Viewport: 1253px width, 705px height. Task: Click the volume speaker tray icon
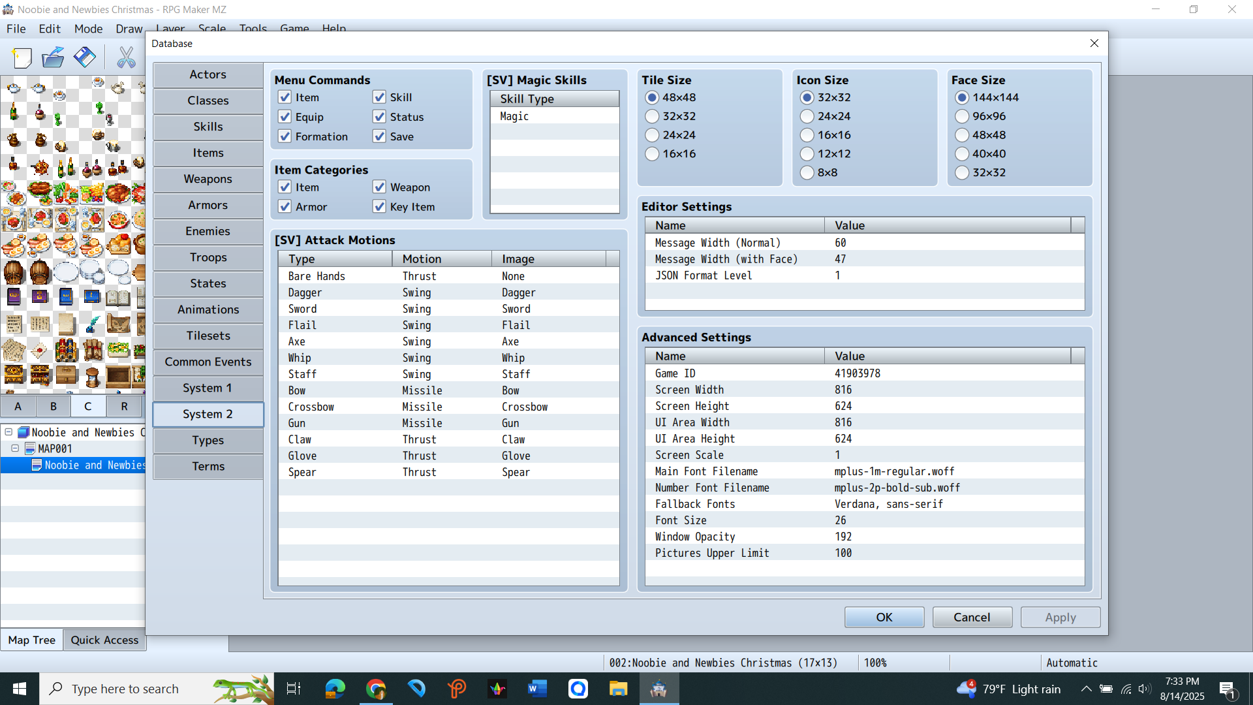(x=1145, y=689)
